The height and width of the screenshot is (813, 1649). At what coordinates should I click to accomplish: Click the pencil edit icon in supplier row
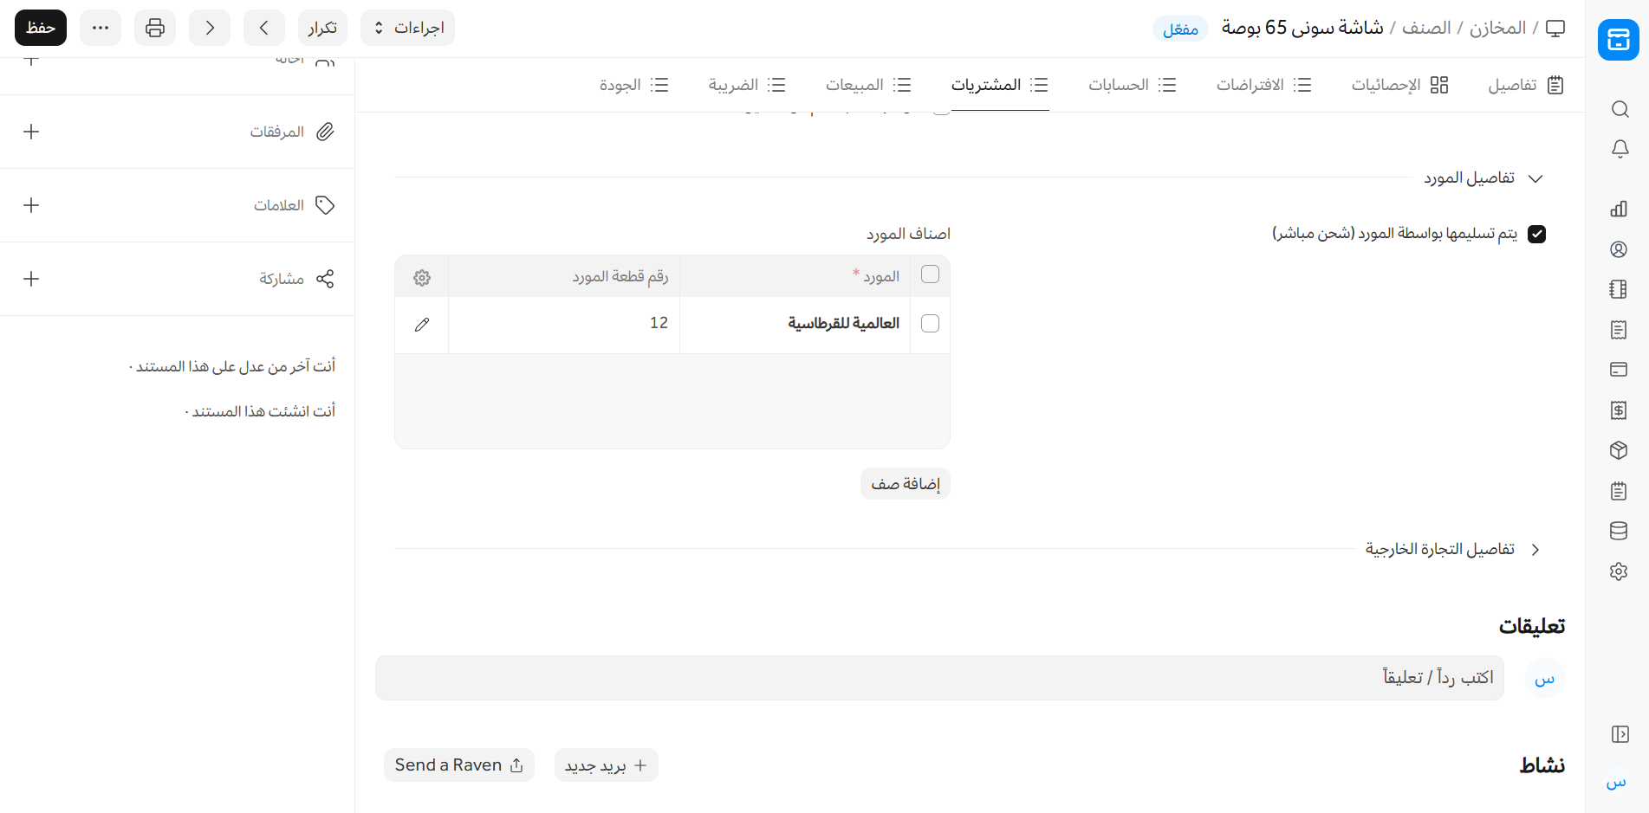pos(422,325)
